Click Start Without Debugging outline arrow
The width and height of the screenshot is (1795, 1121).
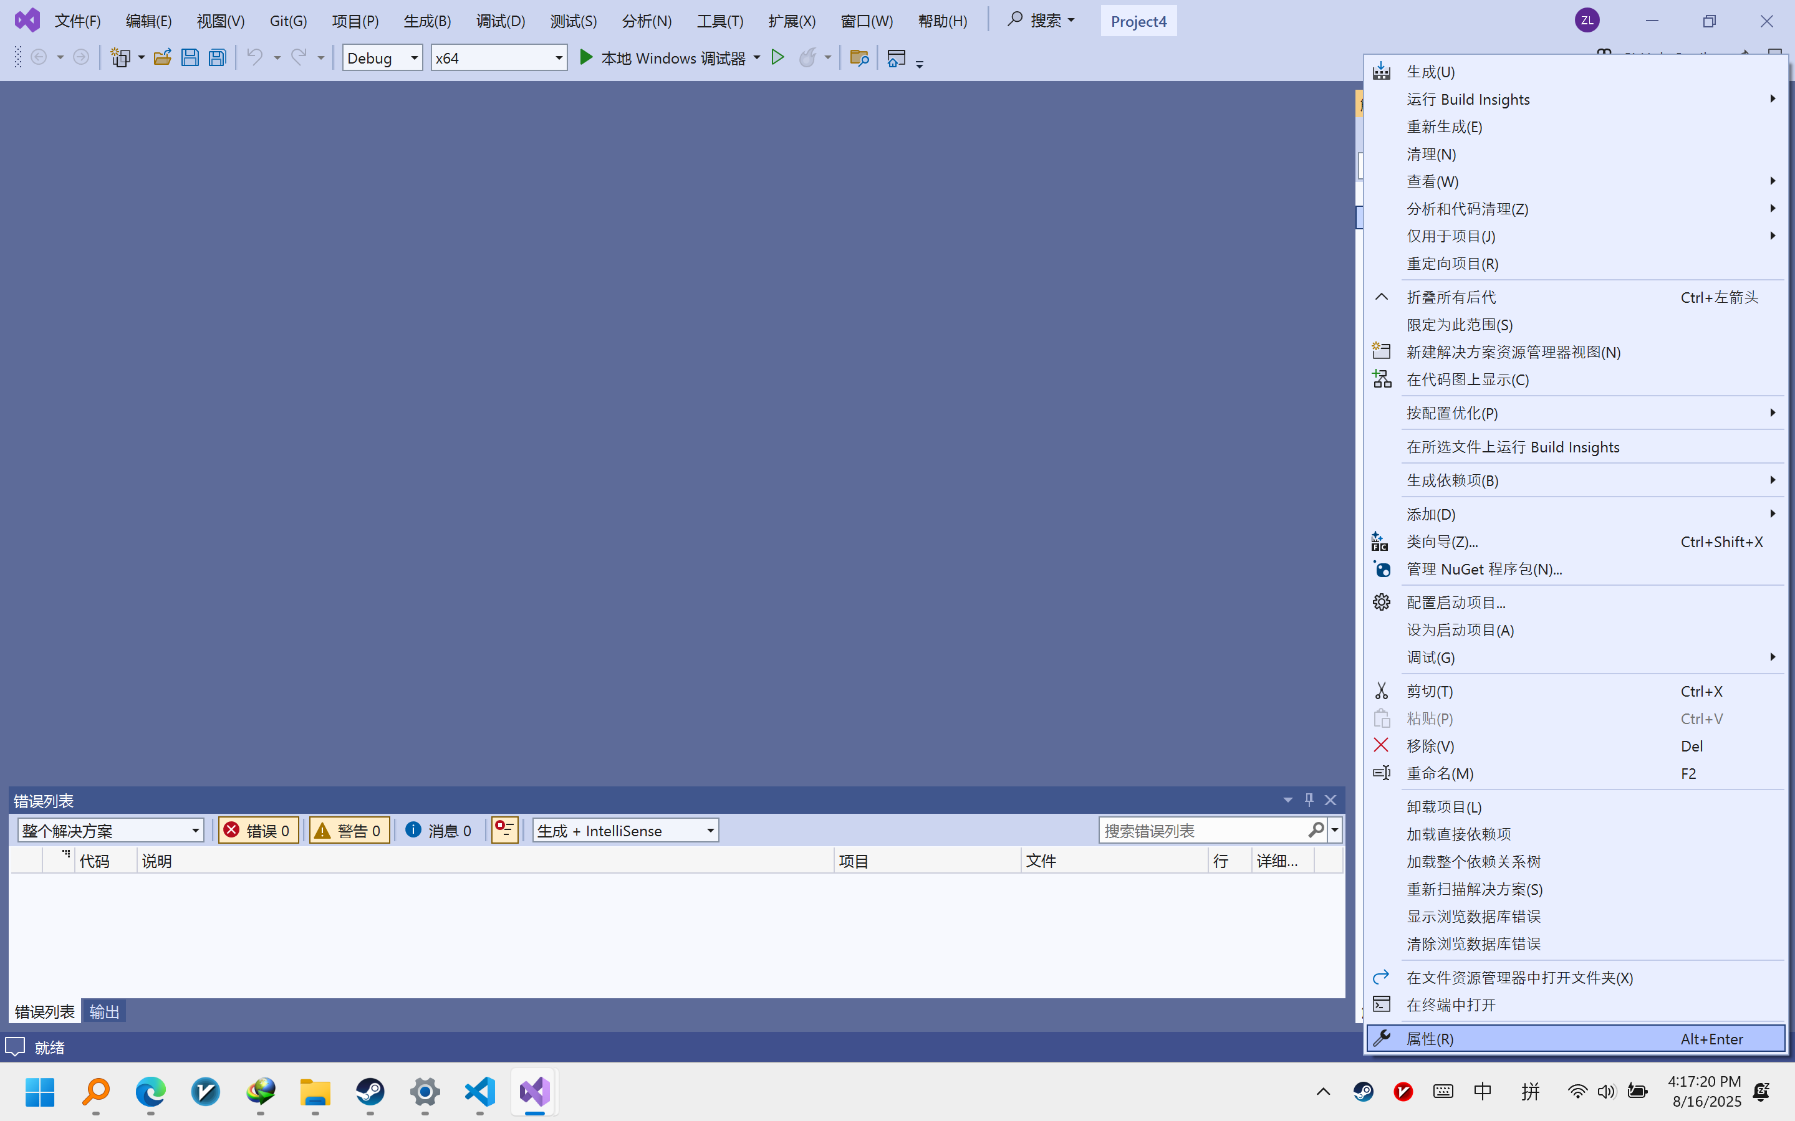click(x=777, y=58)
